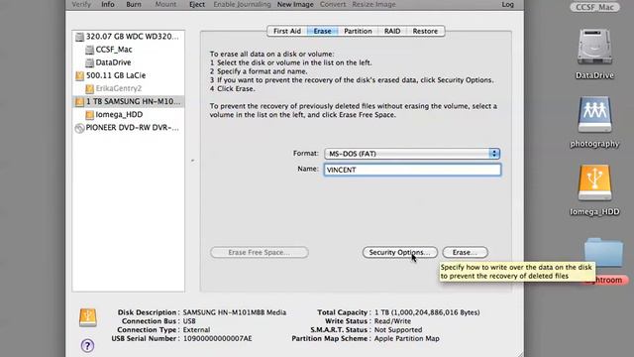Select the CCSF_Mac volume in the list

[x=129, y=50]
